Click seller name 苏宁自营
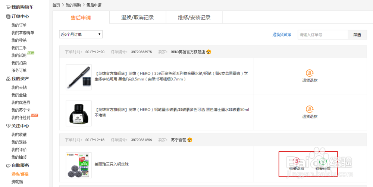 point(179,140)
